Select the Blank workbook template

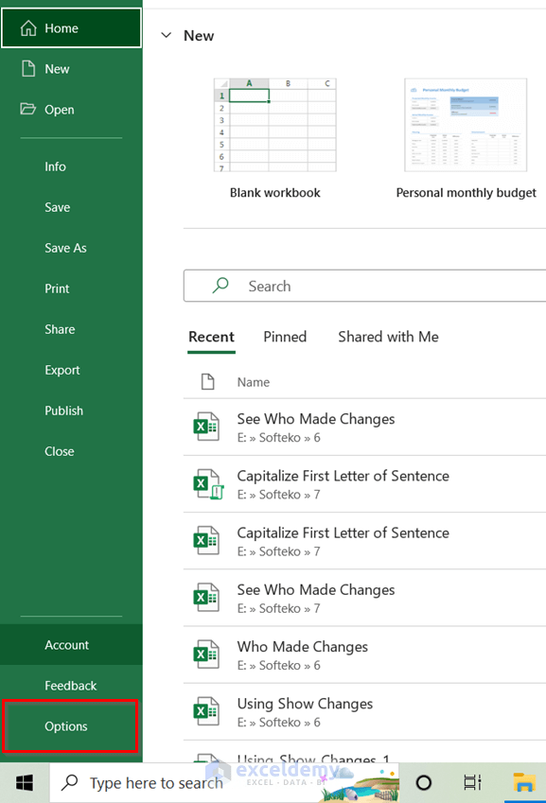(275, 124)
